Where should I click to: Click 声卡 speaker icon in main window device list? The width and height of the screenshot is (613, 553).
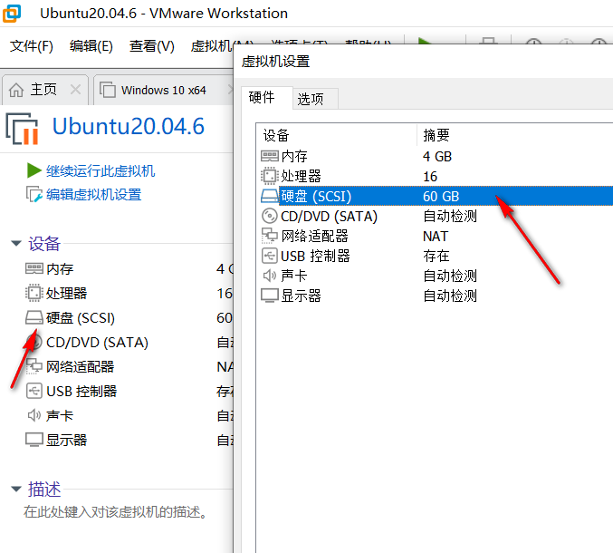[x=34, y=415]
